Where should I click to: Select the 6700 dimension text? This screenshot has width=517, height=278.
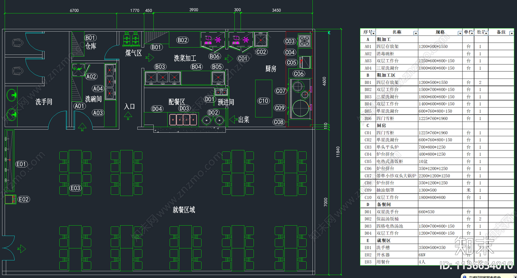[74, 11]
